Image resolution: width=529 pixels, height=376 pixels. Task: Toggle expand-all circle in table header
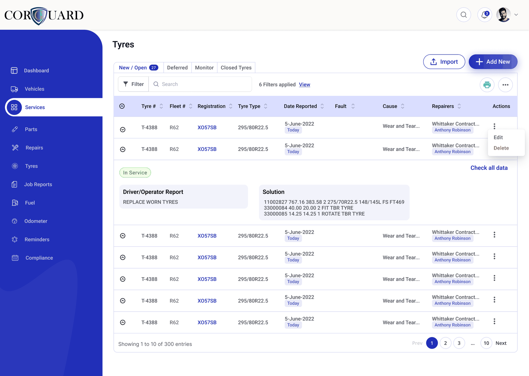pyautogui.click(x=122, y=106)
